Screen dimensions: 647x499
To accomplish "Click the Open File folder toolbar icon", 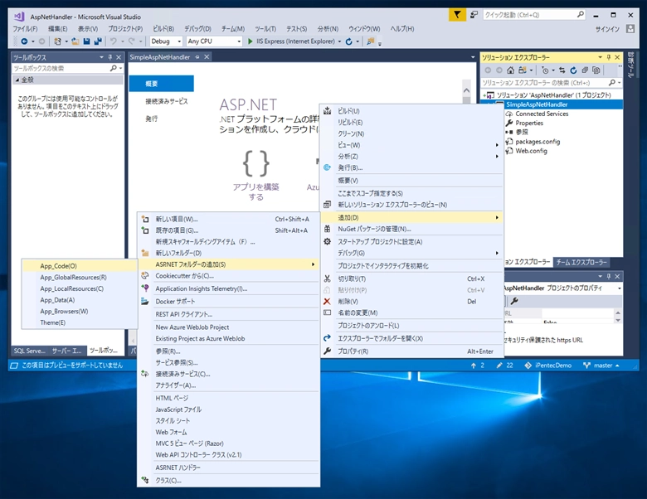I will pos(75,41).
